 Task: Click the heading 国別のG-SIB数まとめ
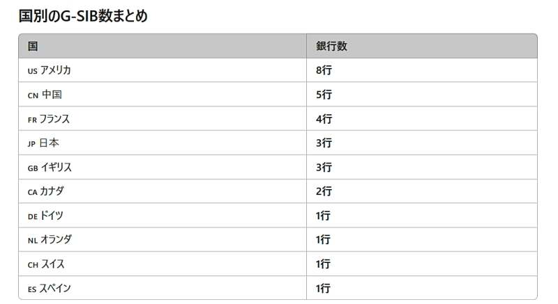[83, 16]
